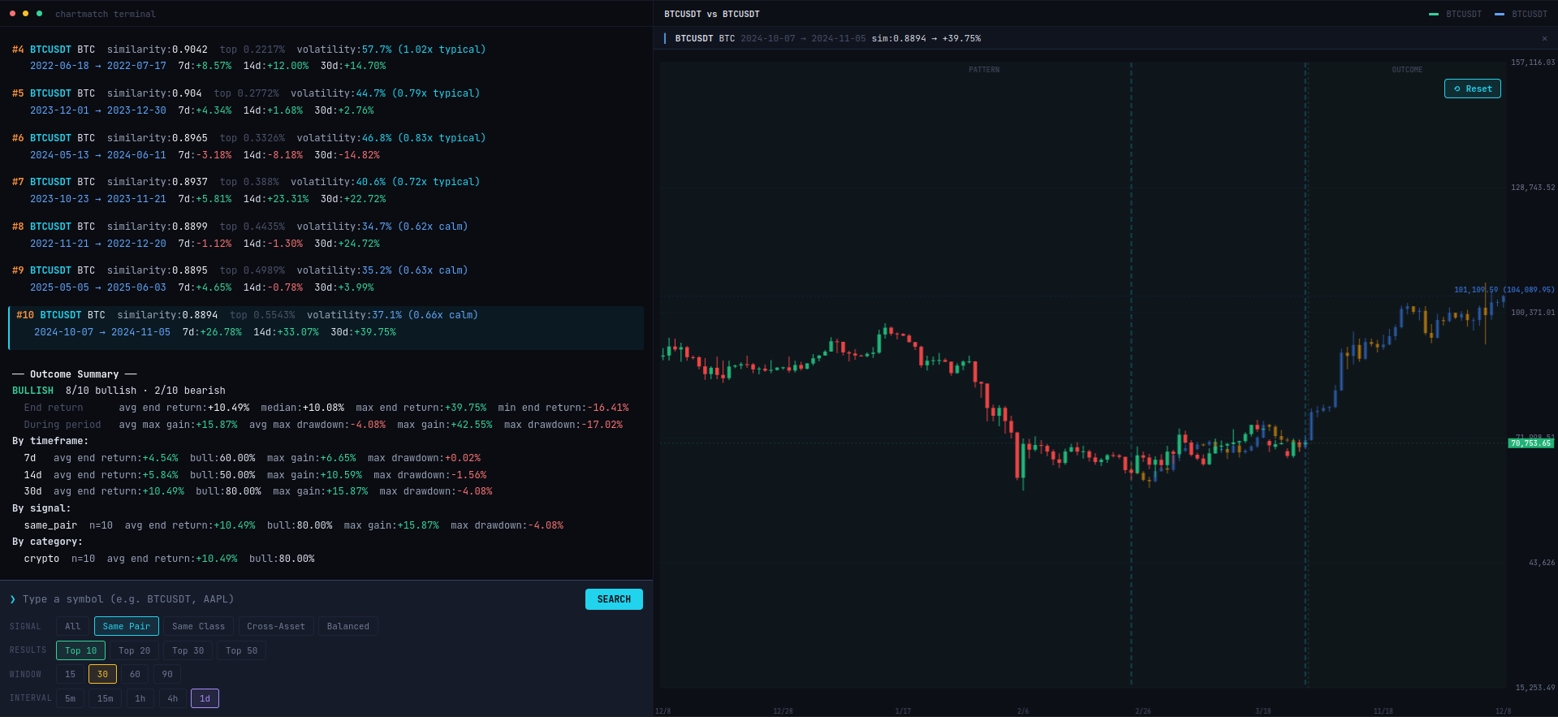The image size is (1558, 717).
Task: Click the Outcome Summary heading
Action: (75, 374)
